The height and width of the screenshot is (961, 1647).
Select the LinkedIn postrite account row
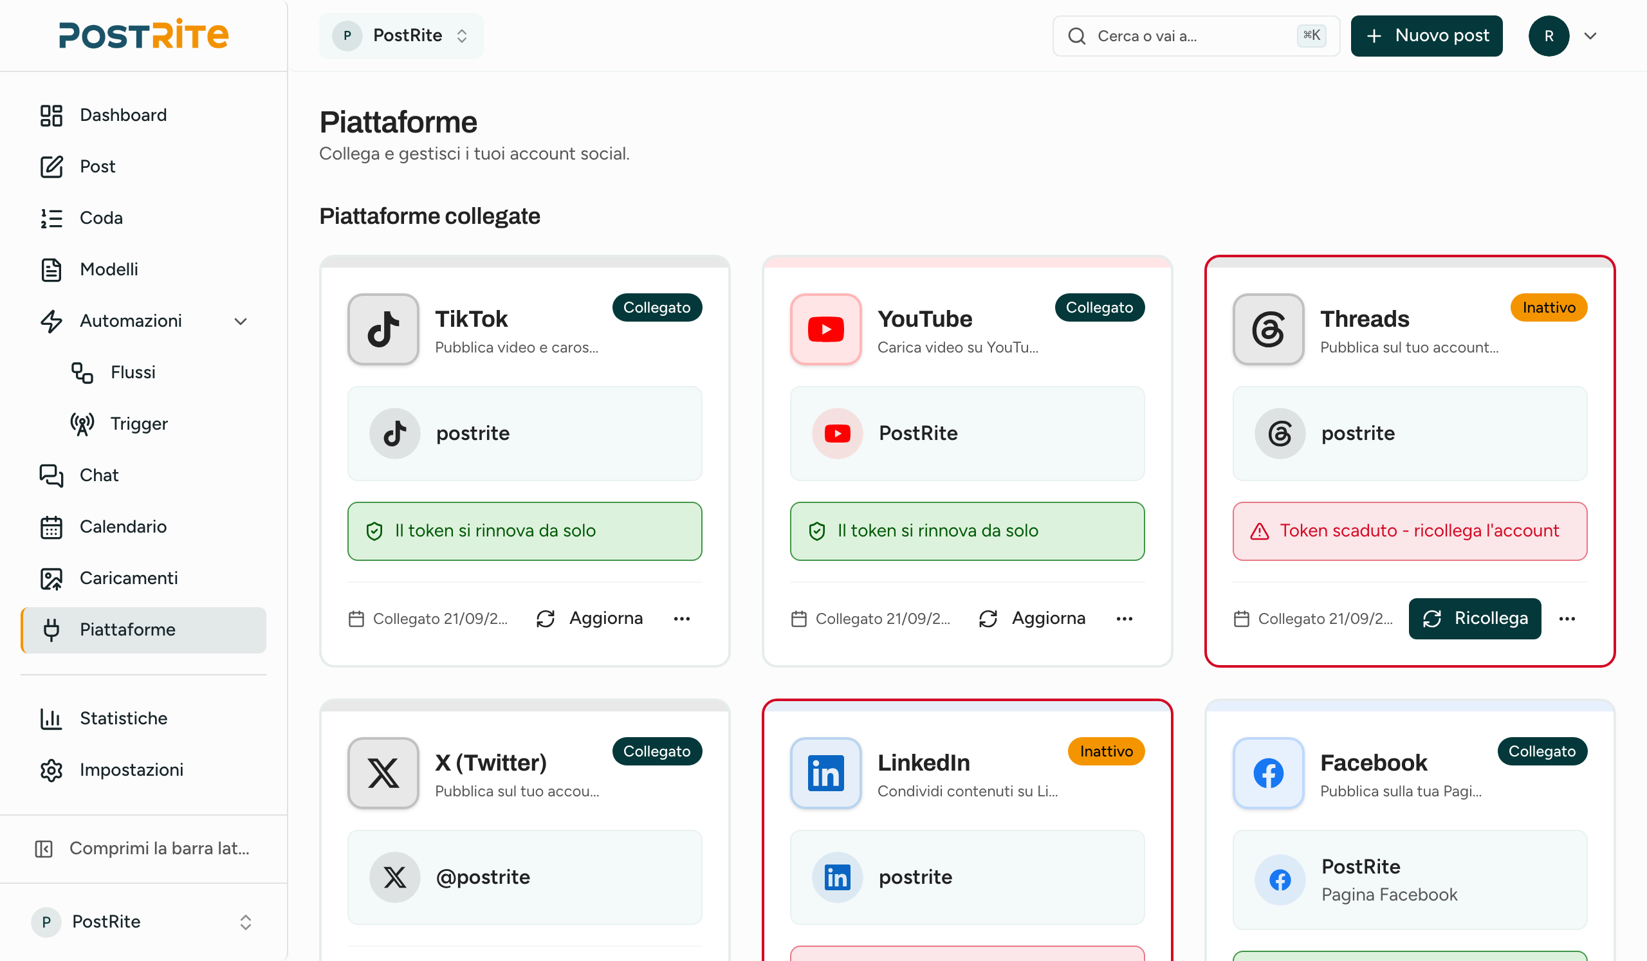(967, 877)
